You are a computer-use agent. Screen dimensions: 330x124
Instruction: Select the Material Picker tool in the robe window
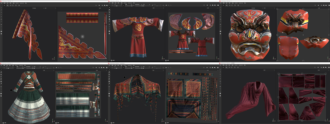(109, 21)
